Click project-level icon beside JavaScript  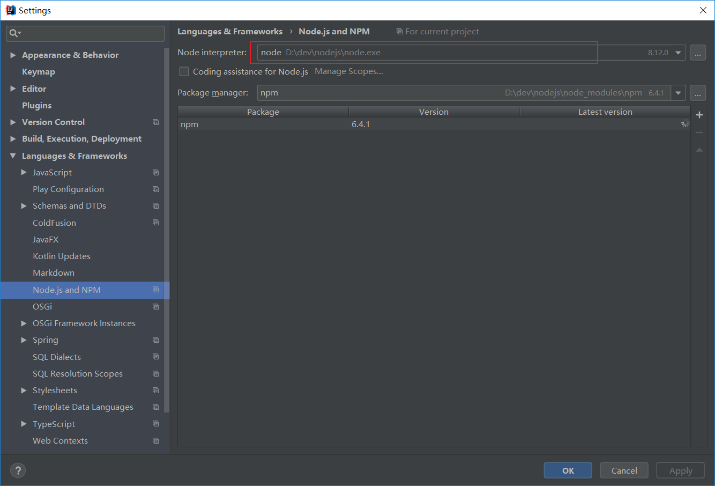(x=155, y=173)
